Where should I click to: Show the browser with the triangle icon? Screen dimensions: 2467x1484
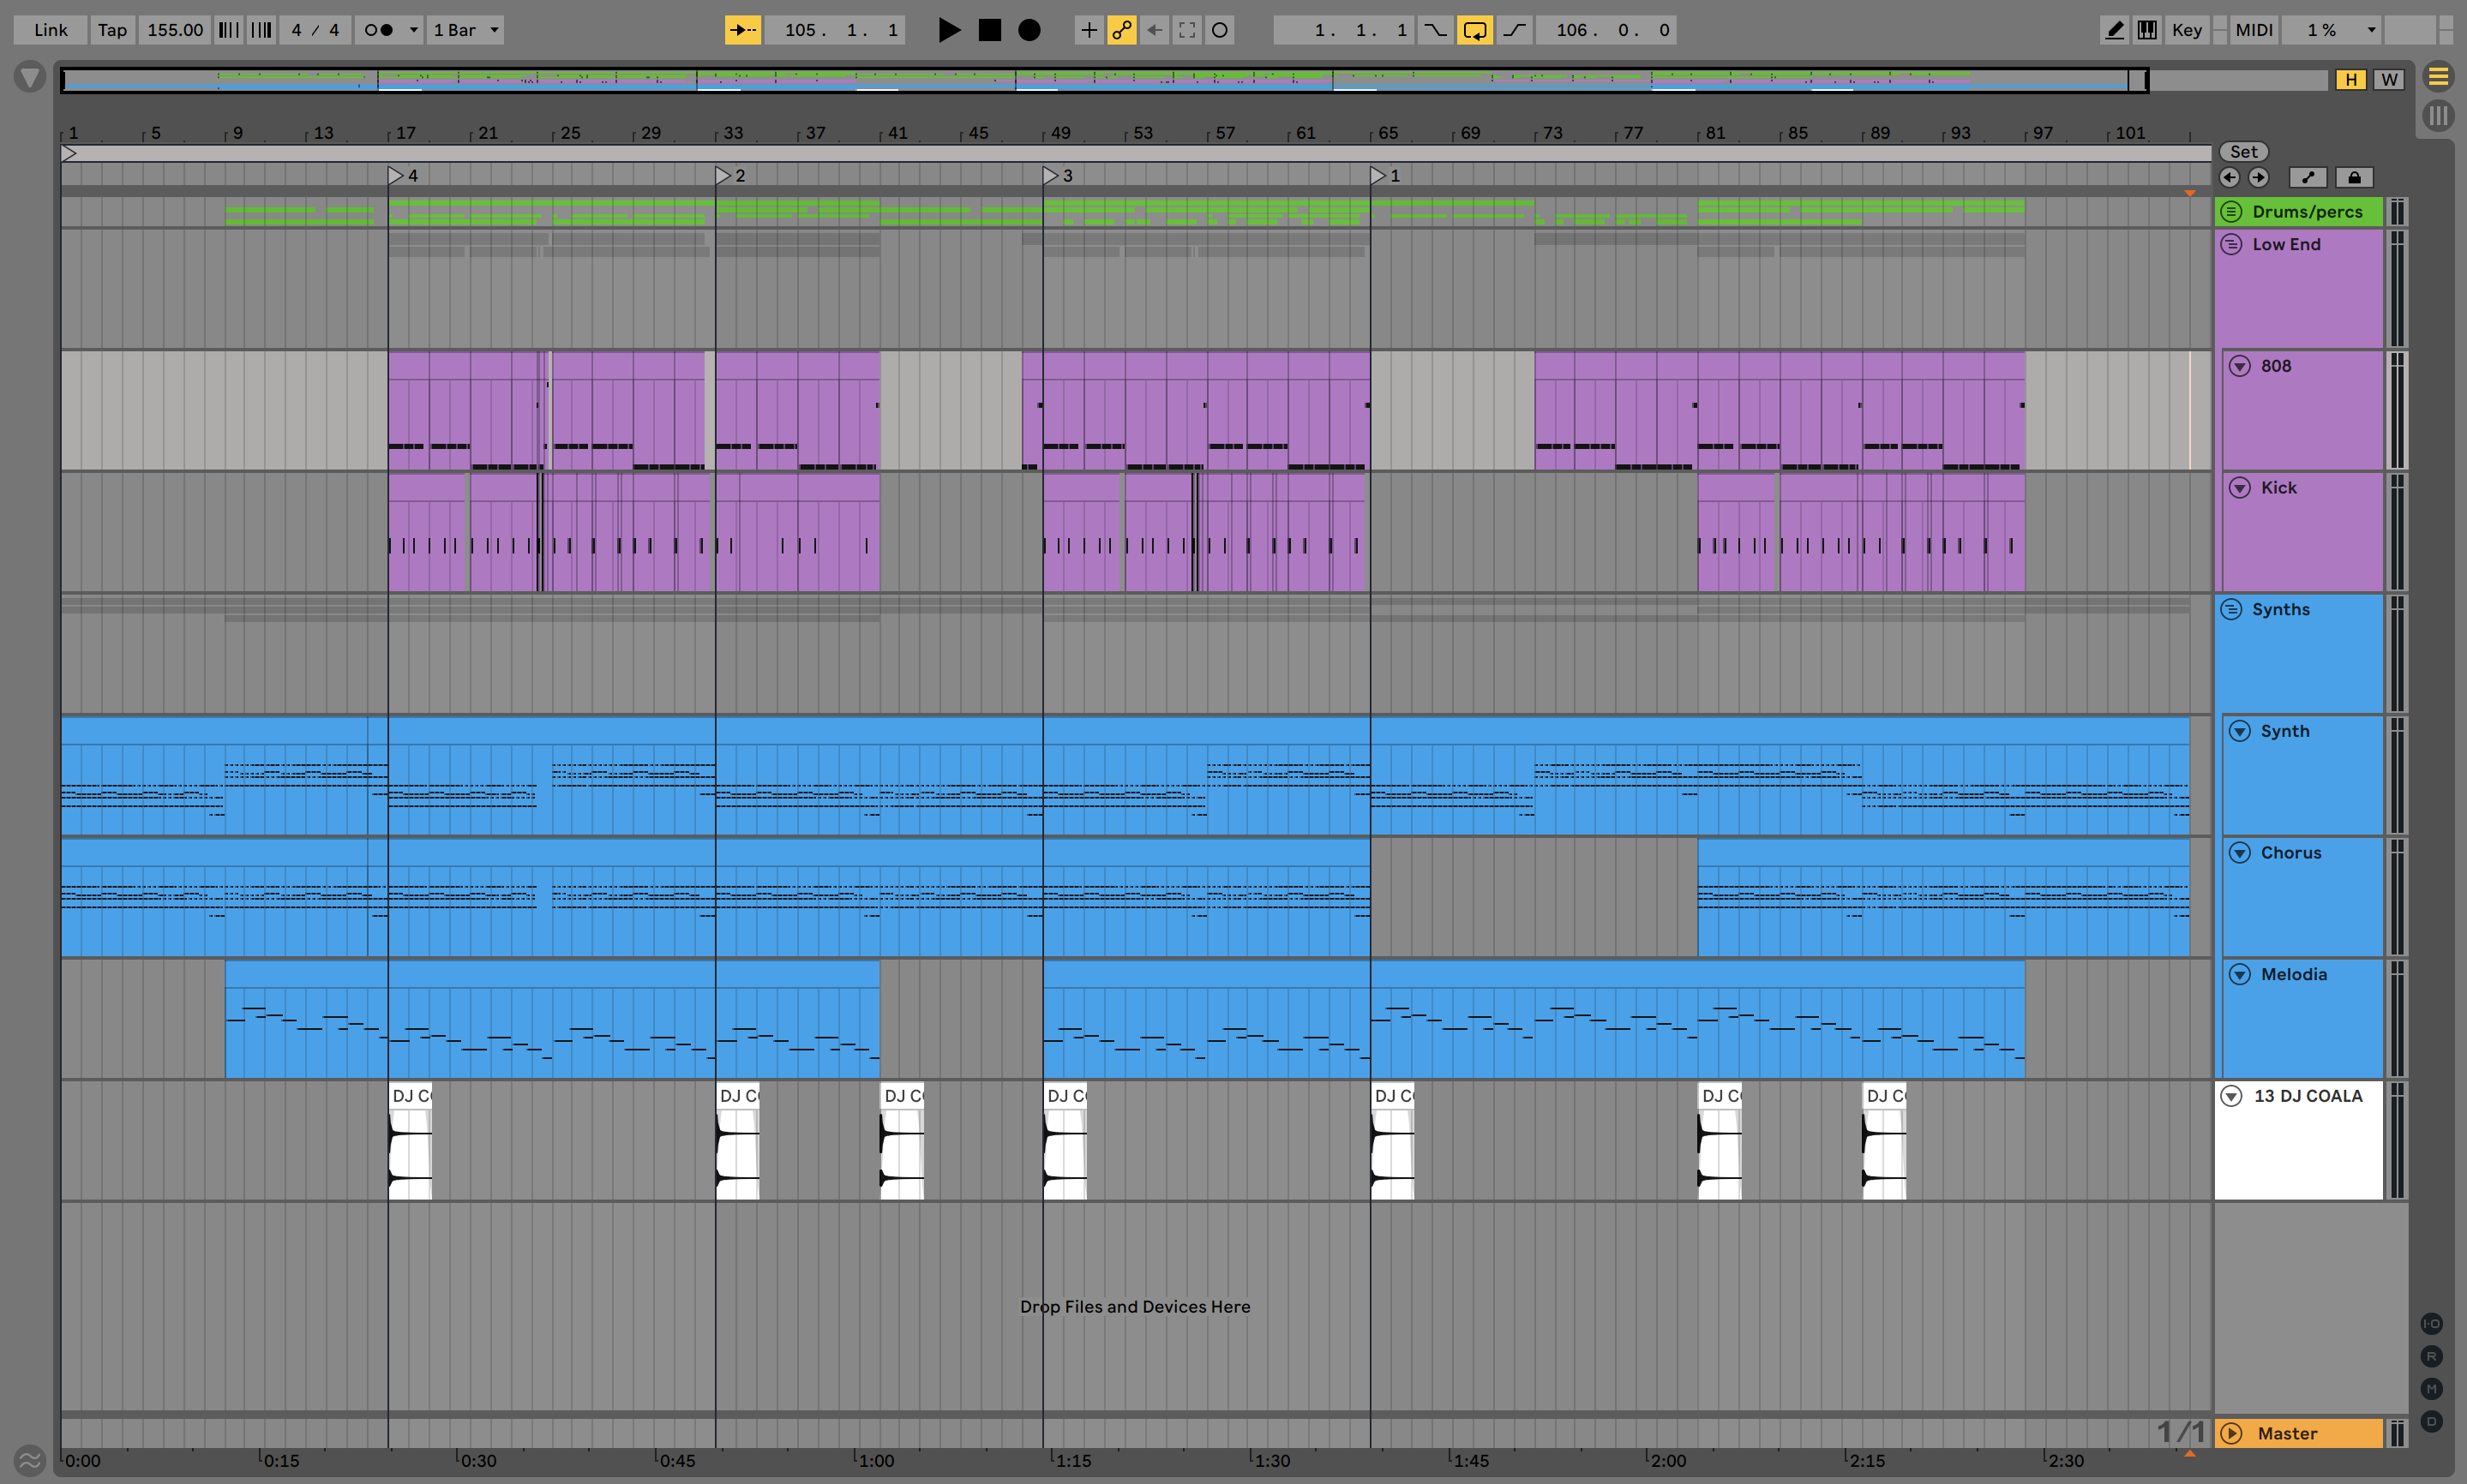pyautogui.click(x=30, y=77)
